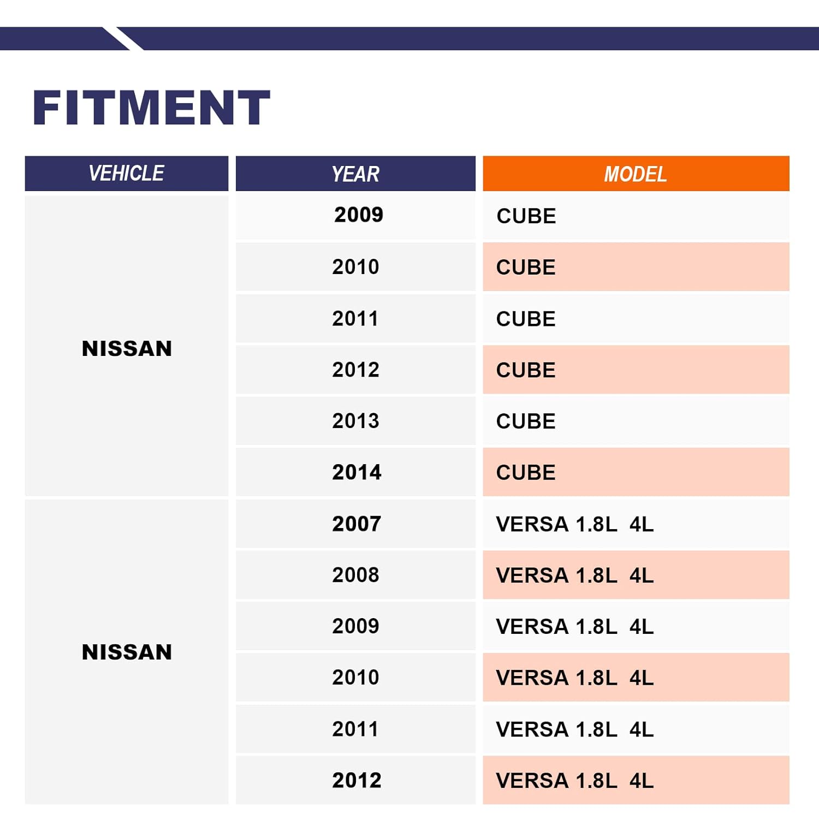Viewport: 819px width, 819px height.
Task: Select the 2011 year cell beside VERSA
Action: click(355, 729)
